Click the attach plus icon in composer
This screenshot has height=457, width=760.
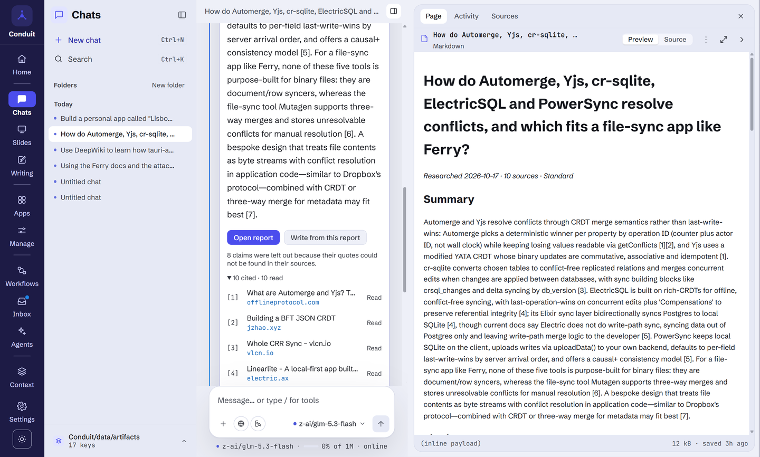(x=223, y=424)
